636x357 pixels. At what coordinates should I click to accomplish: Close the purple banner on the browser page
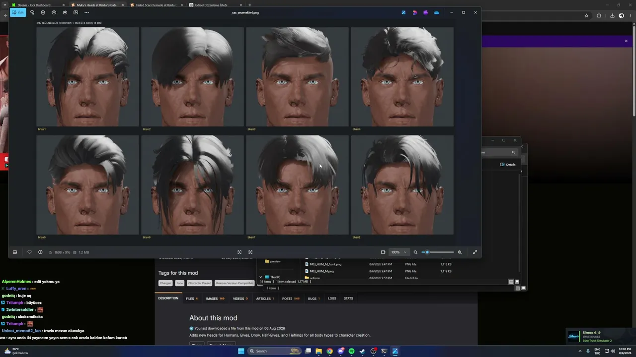[x=626, y=41]
